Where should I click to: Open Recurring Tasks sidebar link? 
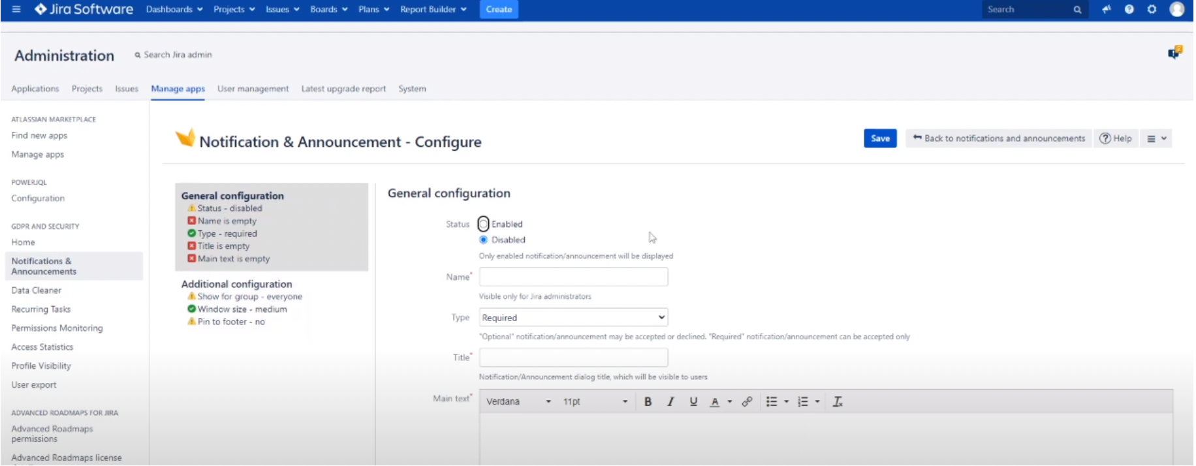(x=40, y=309)
